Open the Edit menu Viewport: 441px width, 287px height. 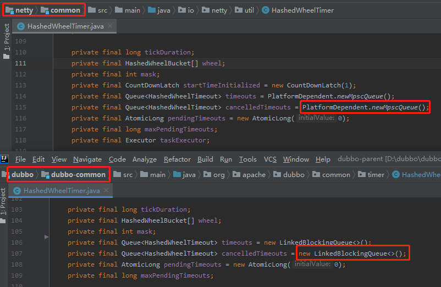click(38, 159)
